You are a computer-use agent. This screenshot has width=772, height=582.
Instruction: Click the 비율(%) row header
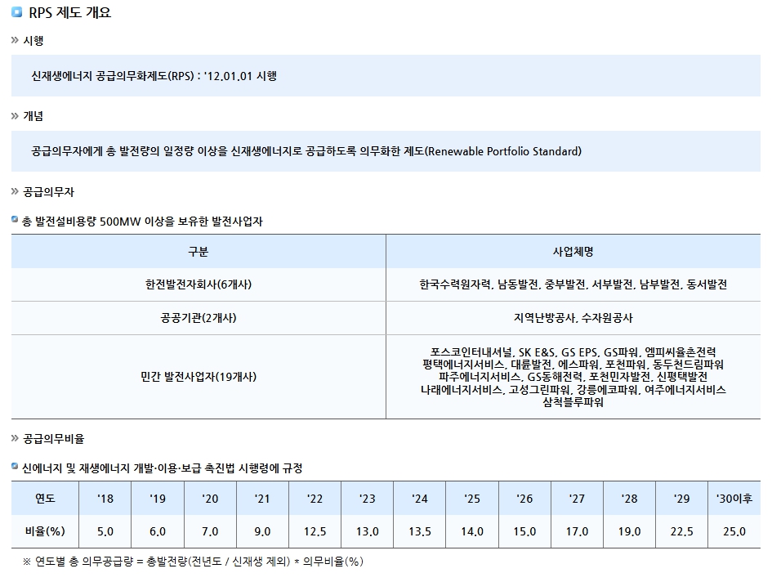[x=45, y=531]
